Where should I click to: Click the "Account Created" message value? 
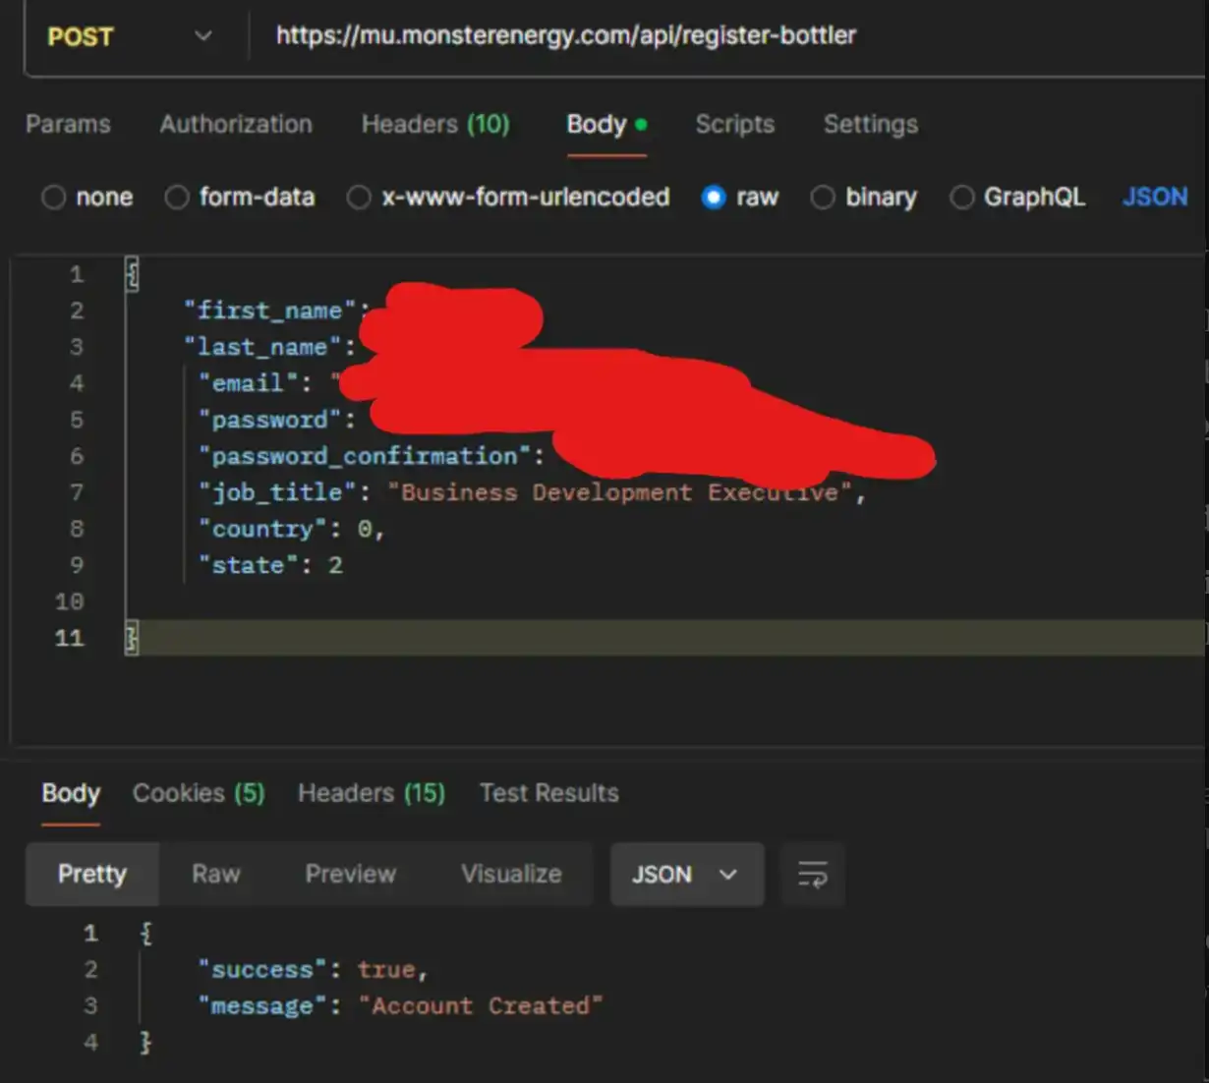pyautogui.click(x=481, y=1006)
